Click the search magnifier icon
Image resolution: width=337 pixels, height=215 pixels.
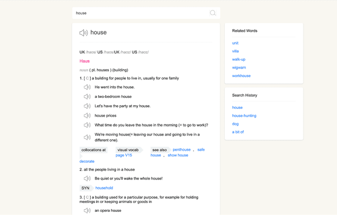tap(213, 13)
